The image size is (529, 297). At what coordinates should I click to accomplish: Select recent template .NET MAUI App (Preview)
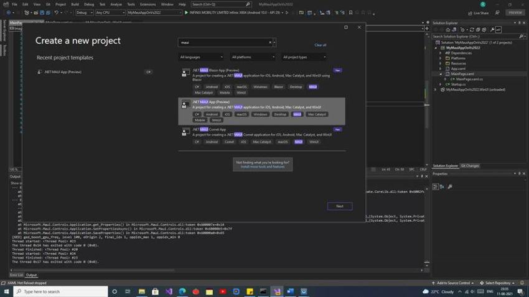pyautogui.click(x=95, y=72)
